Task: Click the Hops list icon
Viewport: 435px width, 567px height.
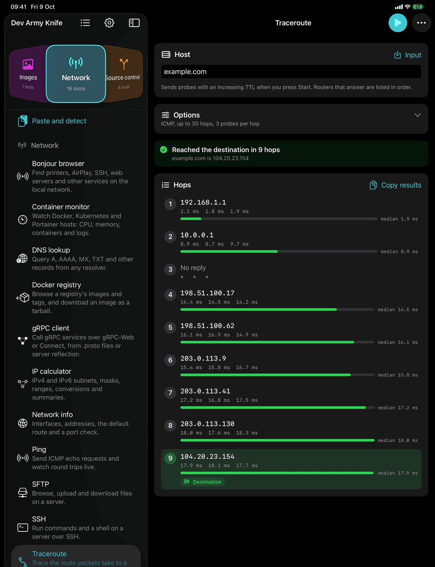Action: [x=165, y=185]
